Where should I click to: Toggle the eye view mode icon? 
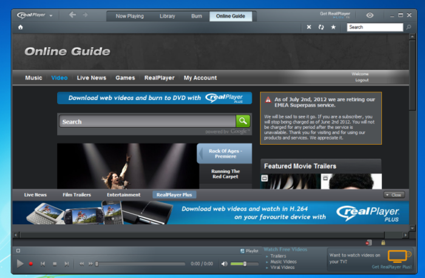370,15
